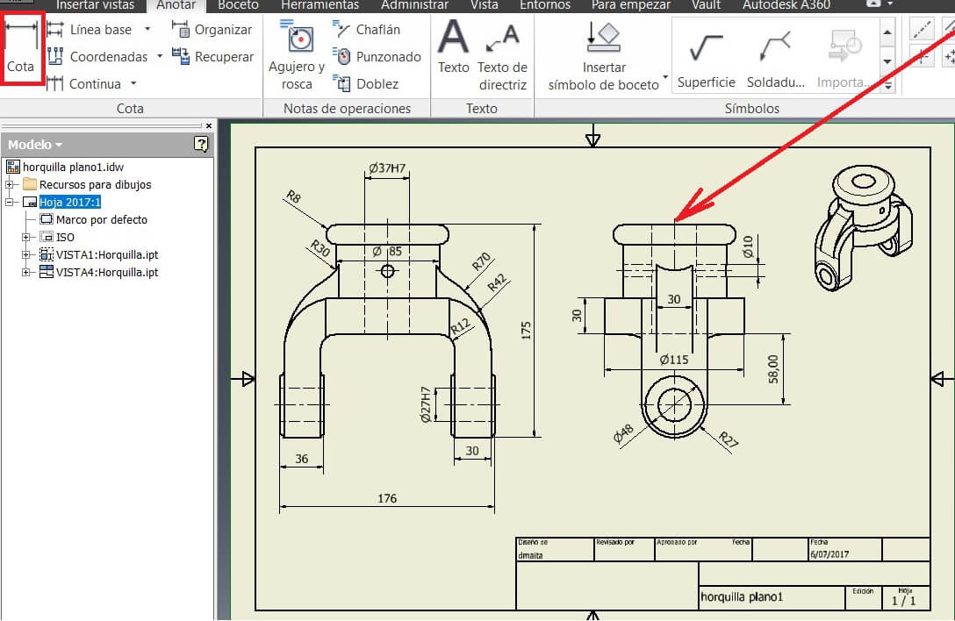Select the Línea base dimension tool
The height and width of the screenshot is (621, 955).
pos(89,29)
